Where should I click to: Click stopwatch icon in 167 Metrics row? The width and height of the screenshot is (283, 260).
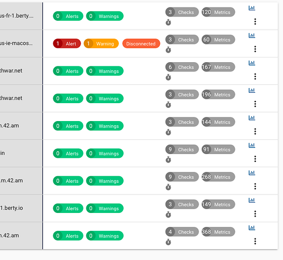coord(168,77)
